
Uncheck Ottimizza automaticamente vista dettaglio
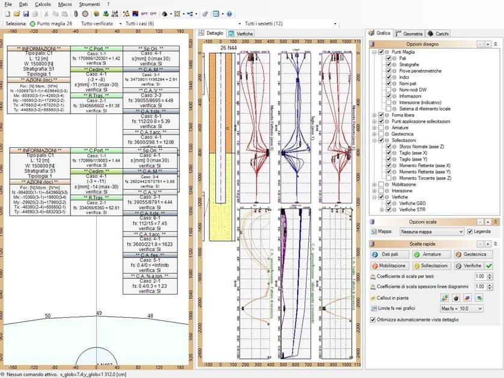[x=373, y=319]
